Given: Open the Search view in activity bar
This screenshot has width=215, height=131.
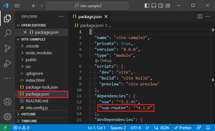Looking at the screenshot, I should click(8, 33).
